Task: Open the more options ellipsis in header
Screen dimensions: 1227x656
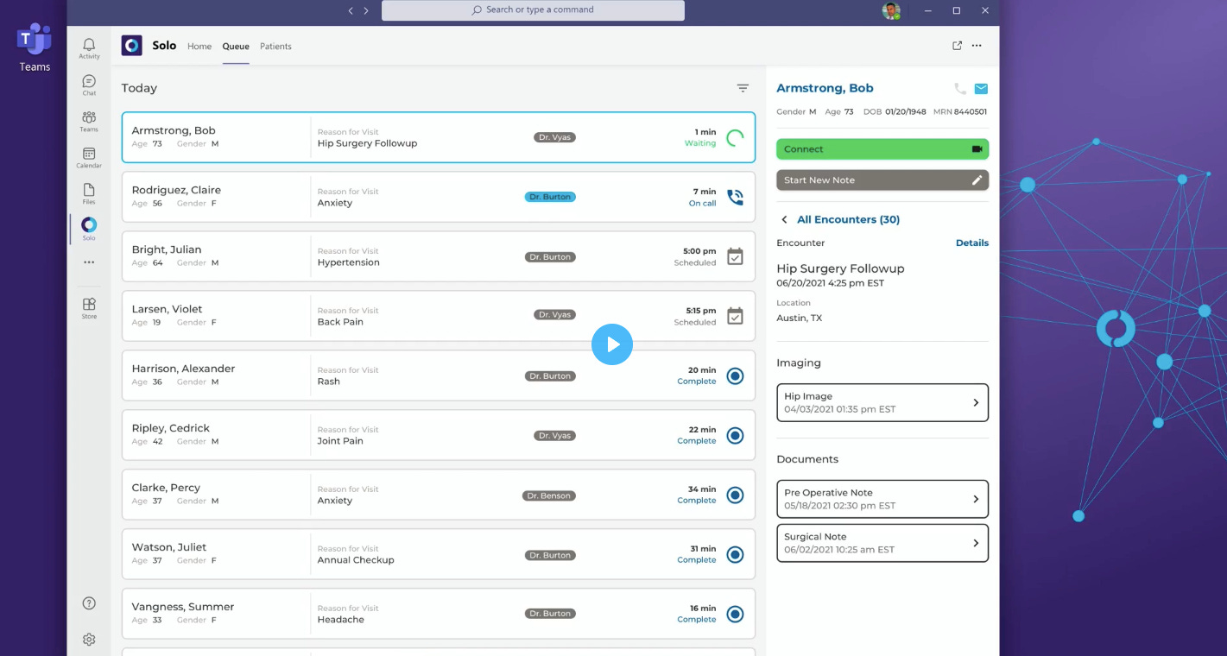Action: point(977,46)
